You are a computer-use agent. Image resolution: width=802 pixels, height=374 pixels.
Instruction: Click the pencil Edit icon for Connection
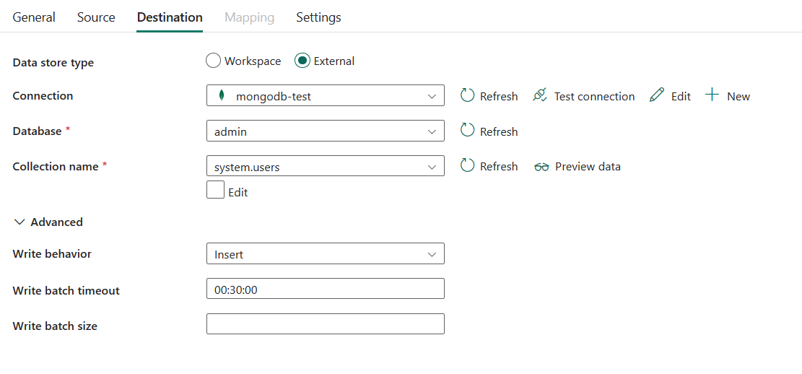pyautogui.click(x=657, y=96)
